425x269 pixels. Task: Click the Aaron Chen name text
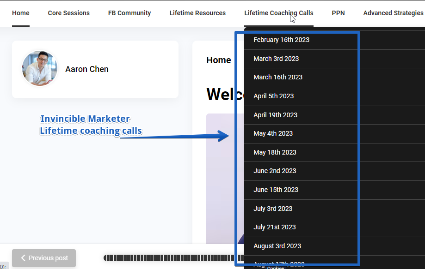point(87,69)
